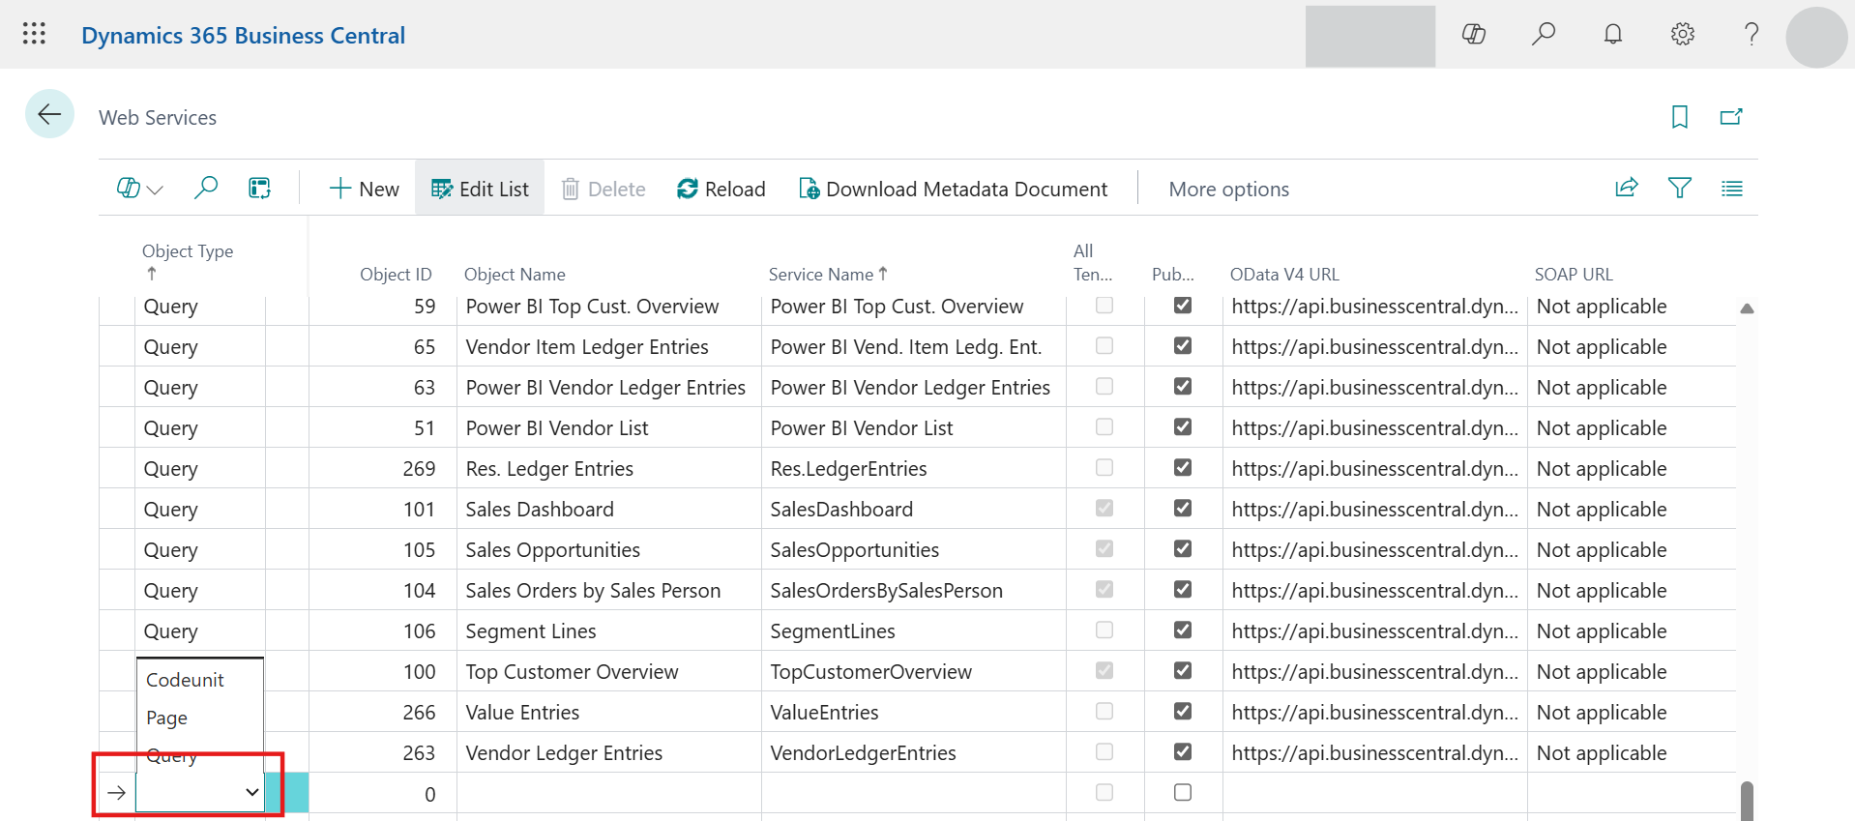
Task: Click Edit List in the action bar
Action: pyautogui.click(x=480, y=190)
